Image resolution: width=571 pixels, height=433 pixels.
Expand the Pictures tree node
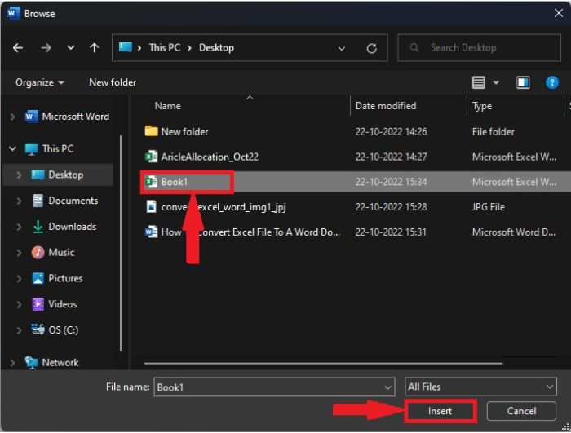(x=19, y=278)
